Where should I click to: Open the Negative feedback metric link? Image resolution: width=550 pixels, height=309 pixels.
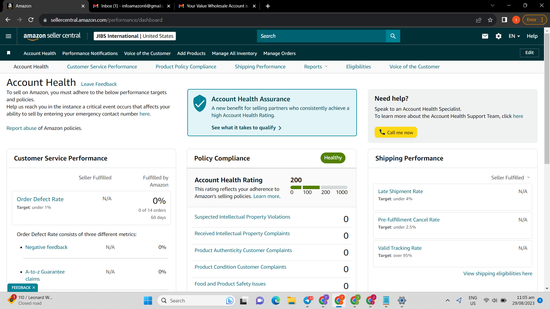click(46, 247)
